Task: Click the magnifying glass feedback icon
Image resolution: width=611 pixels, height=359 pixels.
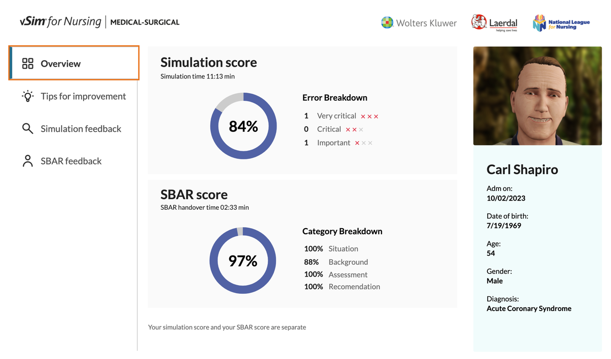Action: tap(27, 129)
